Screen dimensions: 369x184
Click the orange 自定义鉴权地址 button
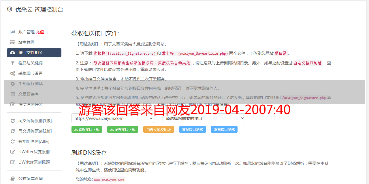pos(159,129)
